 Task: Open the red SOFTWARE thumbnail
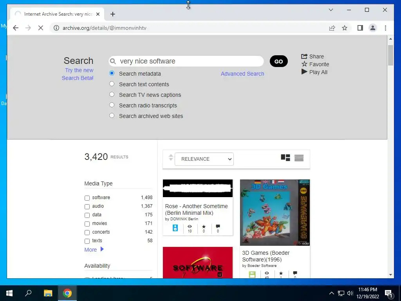point(198,262)
